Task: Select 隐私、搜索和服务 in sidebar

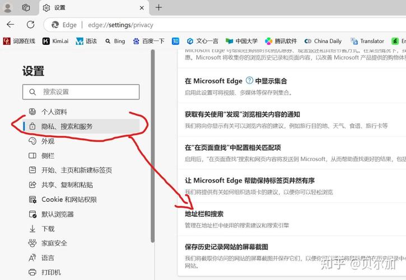Action: [x=81, y=126]
